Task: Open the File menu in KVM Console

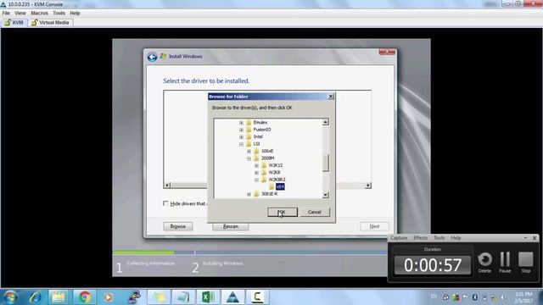Action: point(6,14)
